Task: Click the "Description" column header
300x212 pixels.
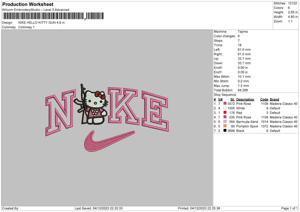Action: point(245,99)
